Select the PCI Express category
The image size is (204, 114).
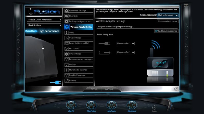point(79,49)
